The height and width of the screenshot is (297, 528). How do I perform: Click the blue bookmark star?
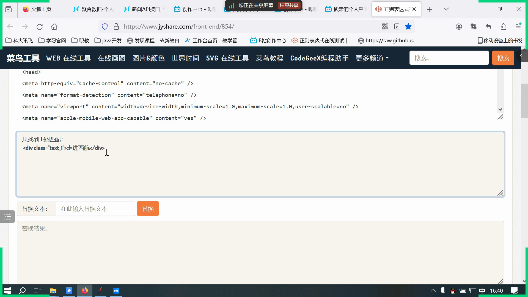click(408, 27)
